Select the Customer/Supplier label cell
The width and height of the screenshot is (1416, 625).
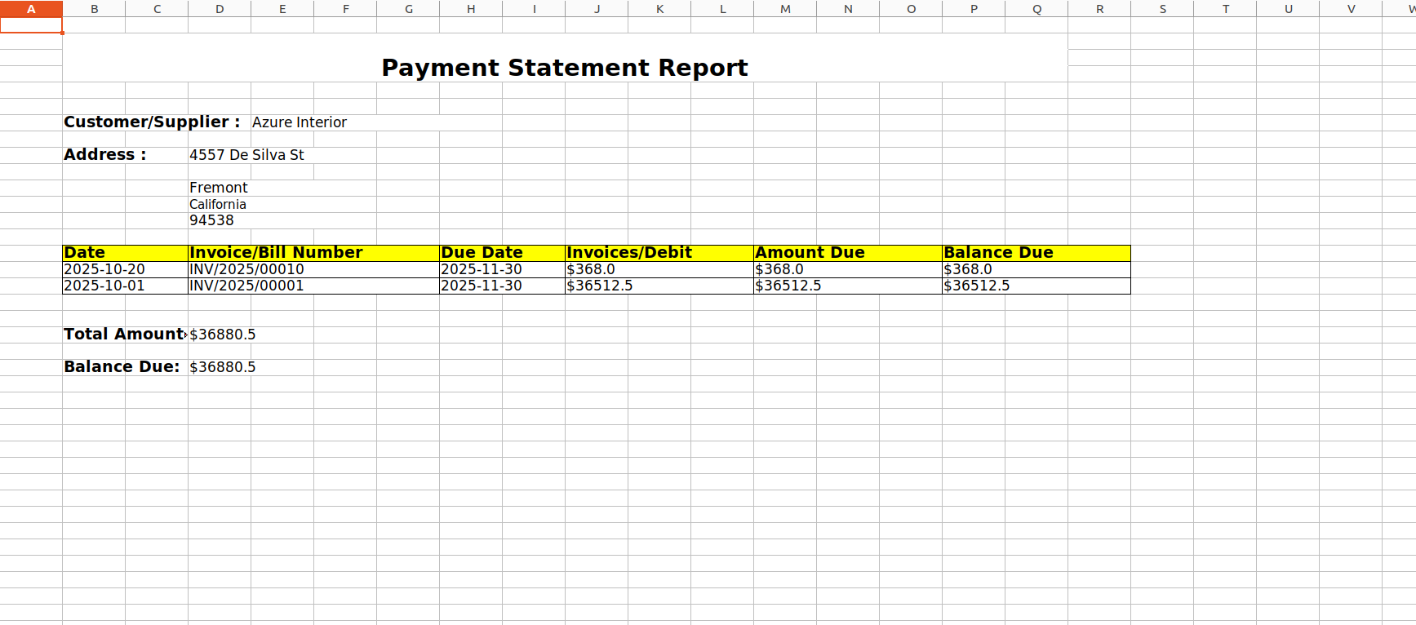tap(153, 122)
